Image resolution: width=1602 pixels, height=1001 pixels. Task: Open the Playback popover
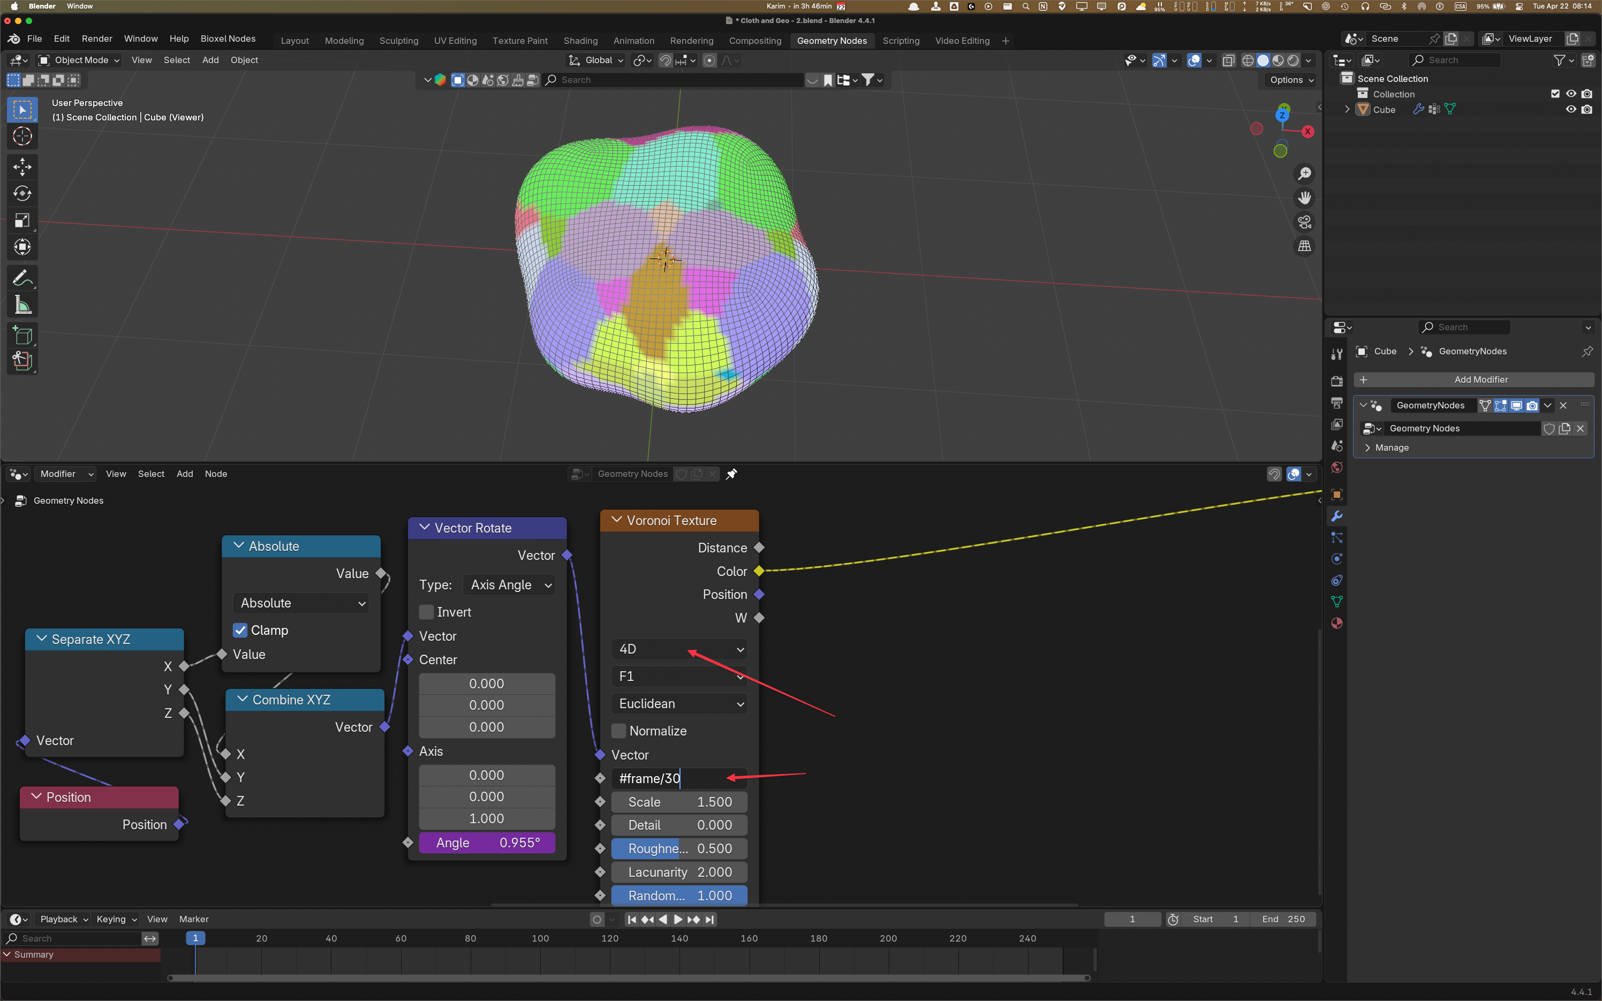click(x=64, y=919)
